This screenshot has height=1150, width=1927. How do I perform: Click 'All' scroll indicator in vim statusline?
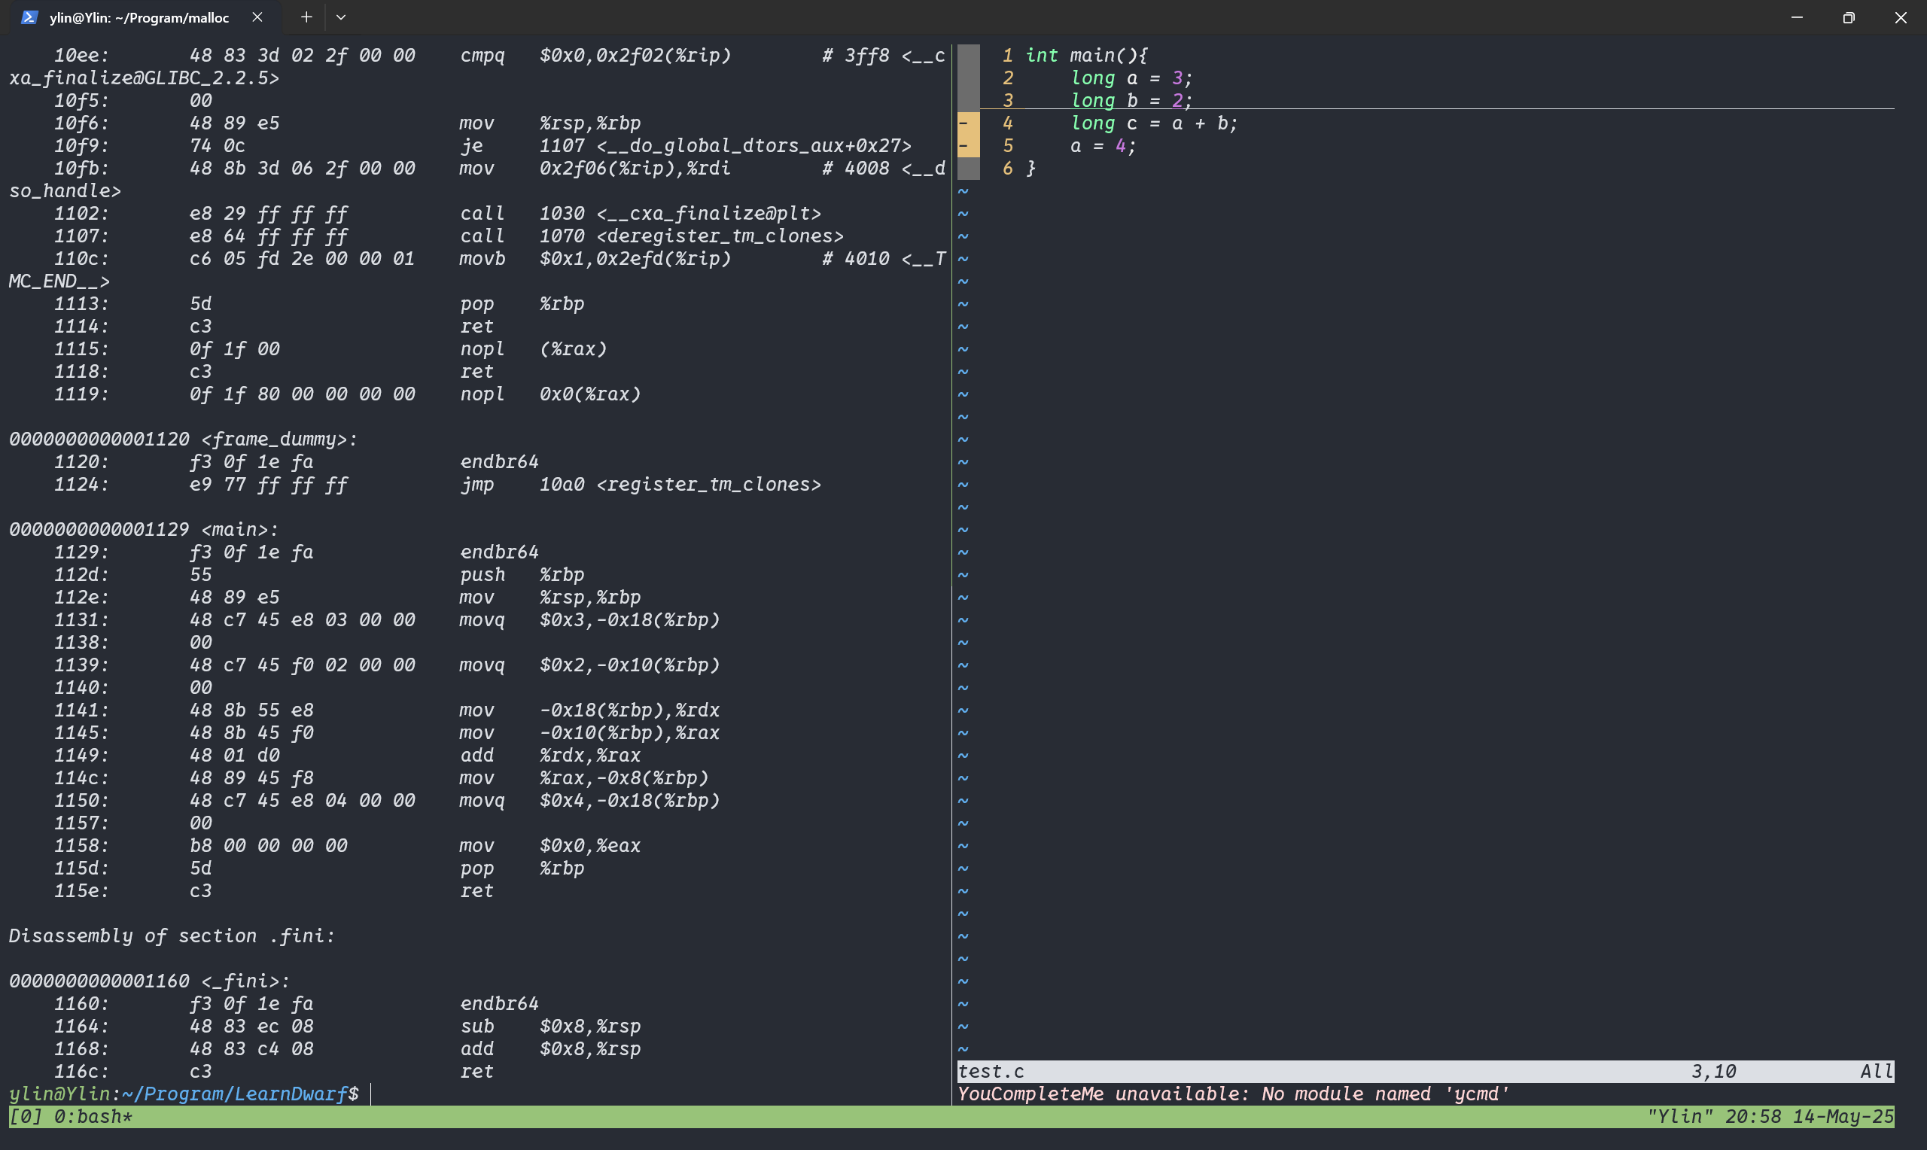tap(1877, 1071)
